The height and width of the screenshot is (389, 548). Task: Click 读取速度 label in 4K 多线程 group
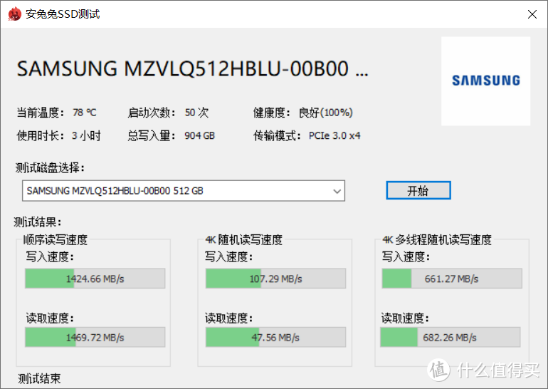coord(405,318)
